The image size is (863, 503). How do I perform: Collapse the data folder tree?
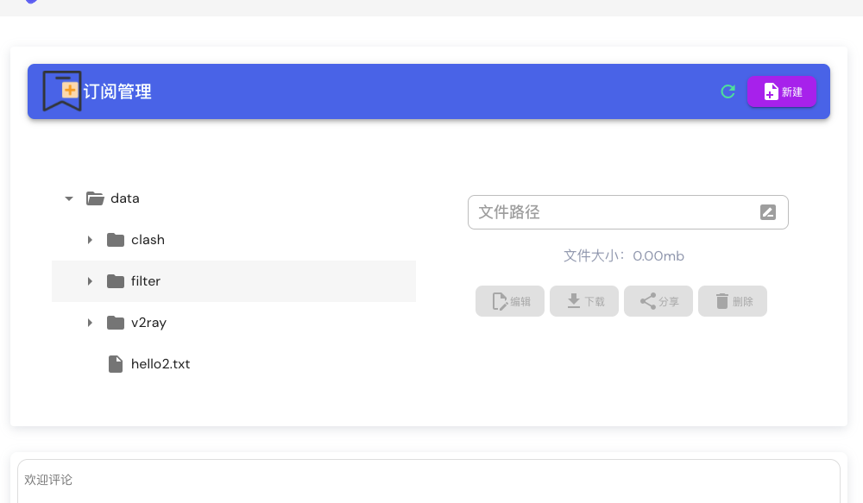point(69,198)
